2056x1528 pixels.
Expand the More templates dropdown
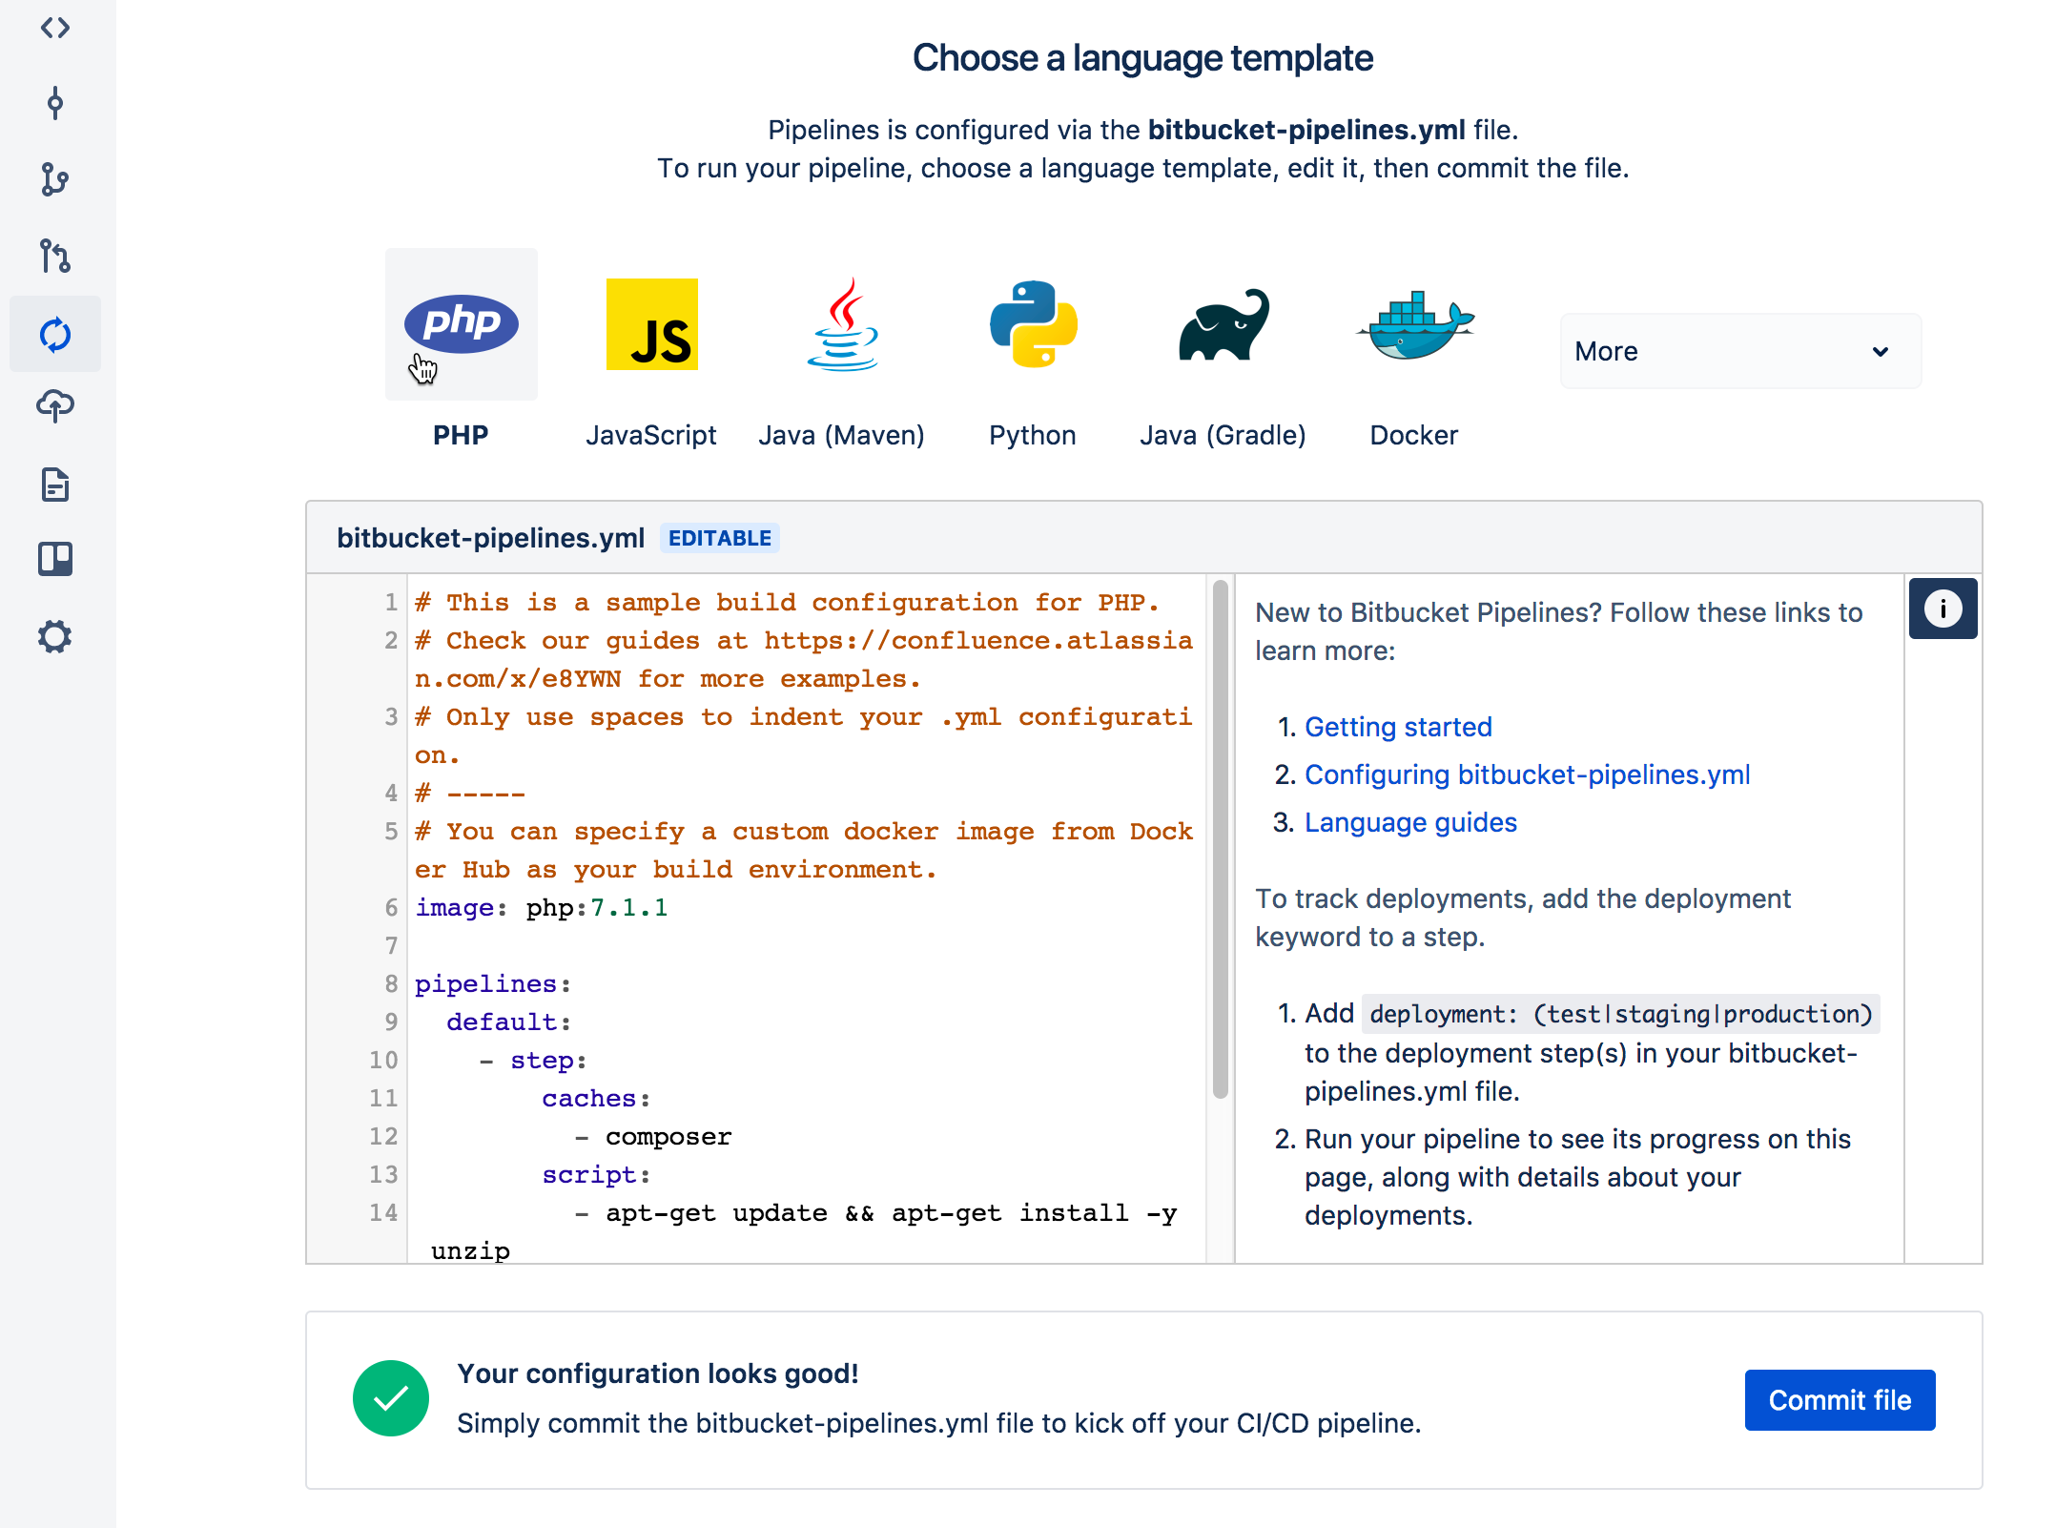point(1740,351)
